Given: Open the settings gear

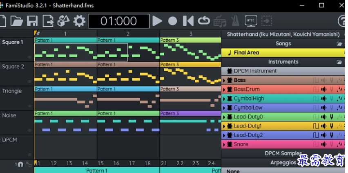Looking at the screenshot, I should (x=79, y=21).
